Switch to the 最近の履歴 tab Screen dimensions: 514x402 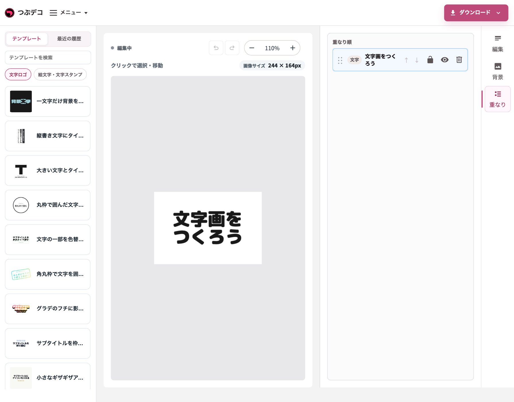[69, 39]
